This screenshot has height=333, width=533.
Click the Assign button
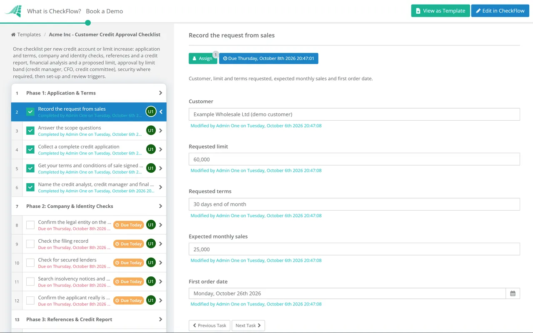click(x=203, y=59)
